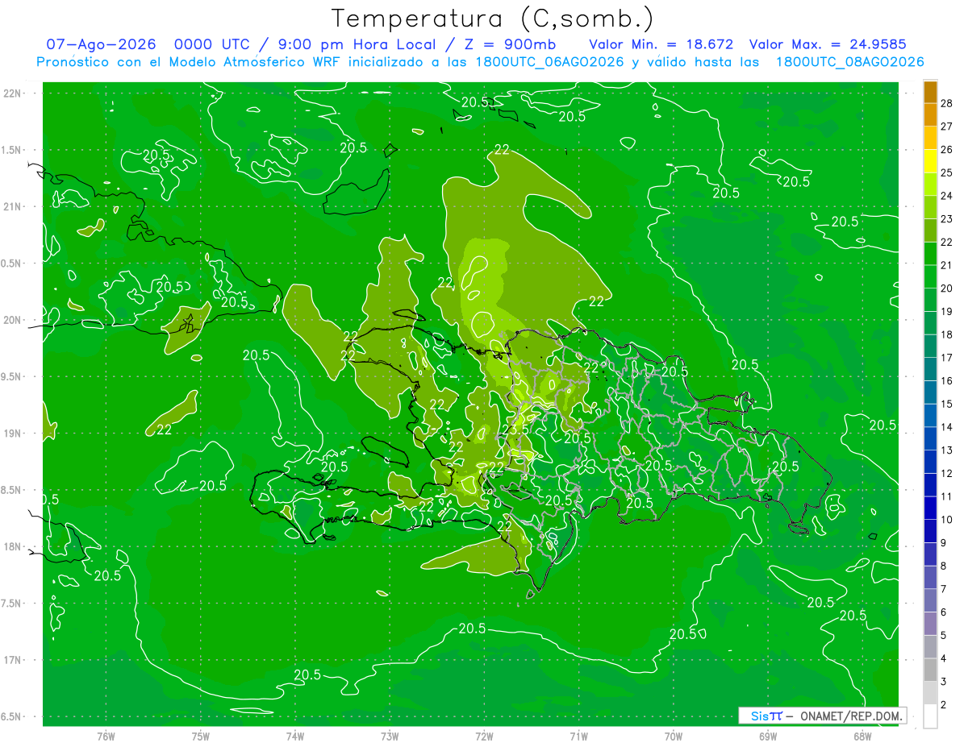The width and height of the screenshot is (968, 747).
Task: Click the title "Temperatura (C,somb.)"
Action: click(492, 18)
